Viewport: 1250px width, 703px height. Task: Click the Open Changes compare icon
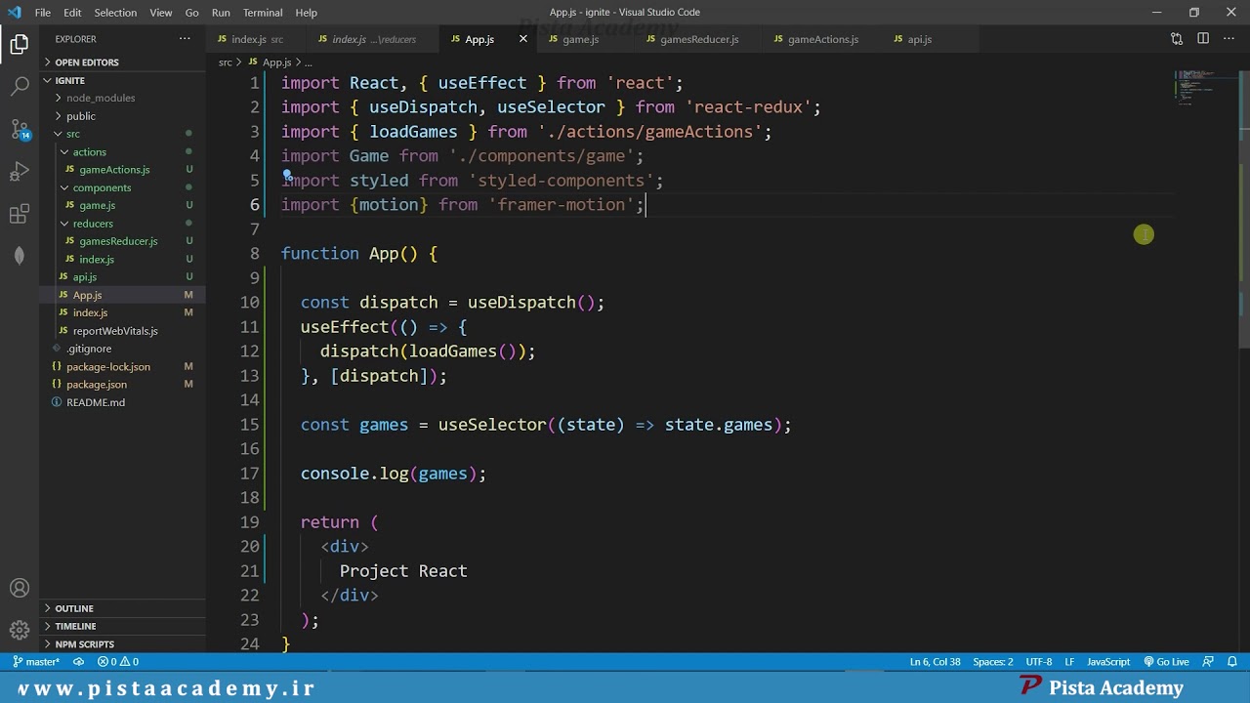[1177, 39]
